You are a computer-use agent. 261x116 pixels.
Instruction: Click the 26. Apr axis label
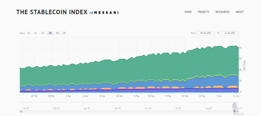119,96
